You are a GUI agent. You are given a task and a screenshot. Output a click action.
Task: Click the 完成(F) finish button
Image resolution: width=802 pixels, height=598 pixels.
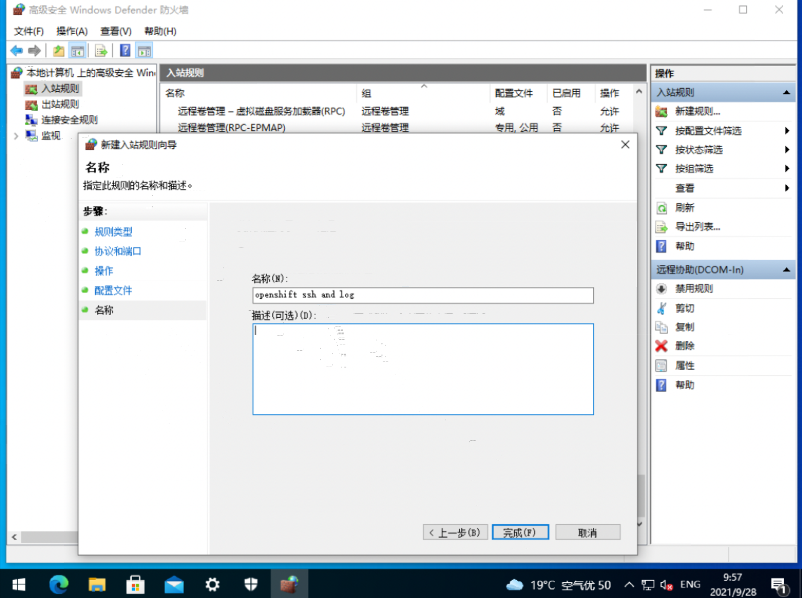(x=520, y=532)
